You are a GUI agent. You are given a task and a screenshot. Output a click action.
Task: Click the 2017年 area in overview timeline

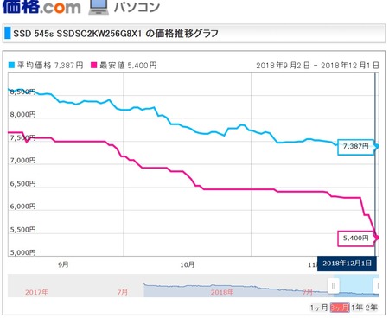36,292
